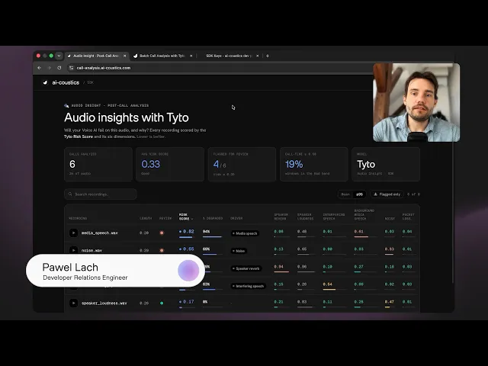Click the Noise column header
Viewport: 488px width, 366px height.
[x=390, y=219]
